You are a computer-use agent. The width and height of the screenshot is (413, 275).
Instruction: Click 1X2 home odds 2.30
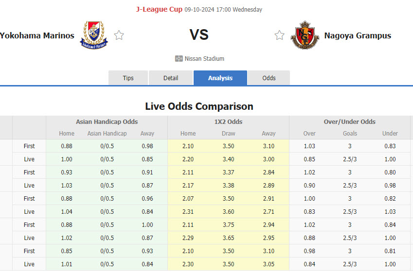[x=188, y=264]
